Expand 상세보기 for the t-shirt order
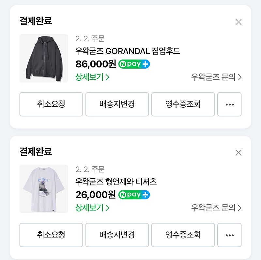The width and height of the screenshot is (261, 260). 92,208
